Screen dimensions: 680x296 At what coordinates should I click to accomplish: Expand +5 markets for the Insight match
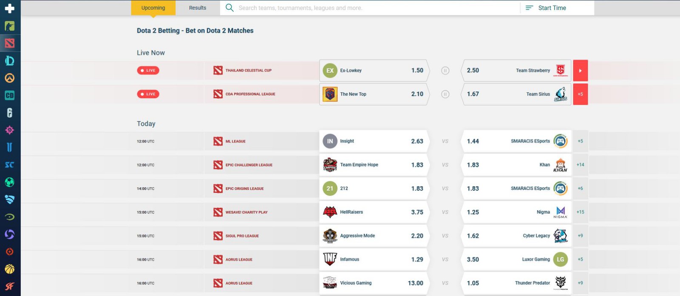[581, 141]
